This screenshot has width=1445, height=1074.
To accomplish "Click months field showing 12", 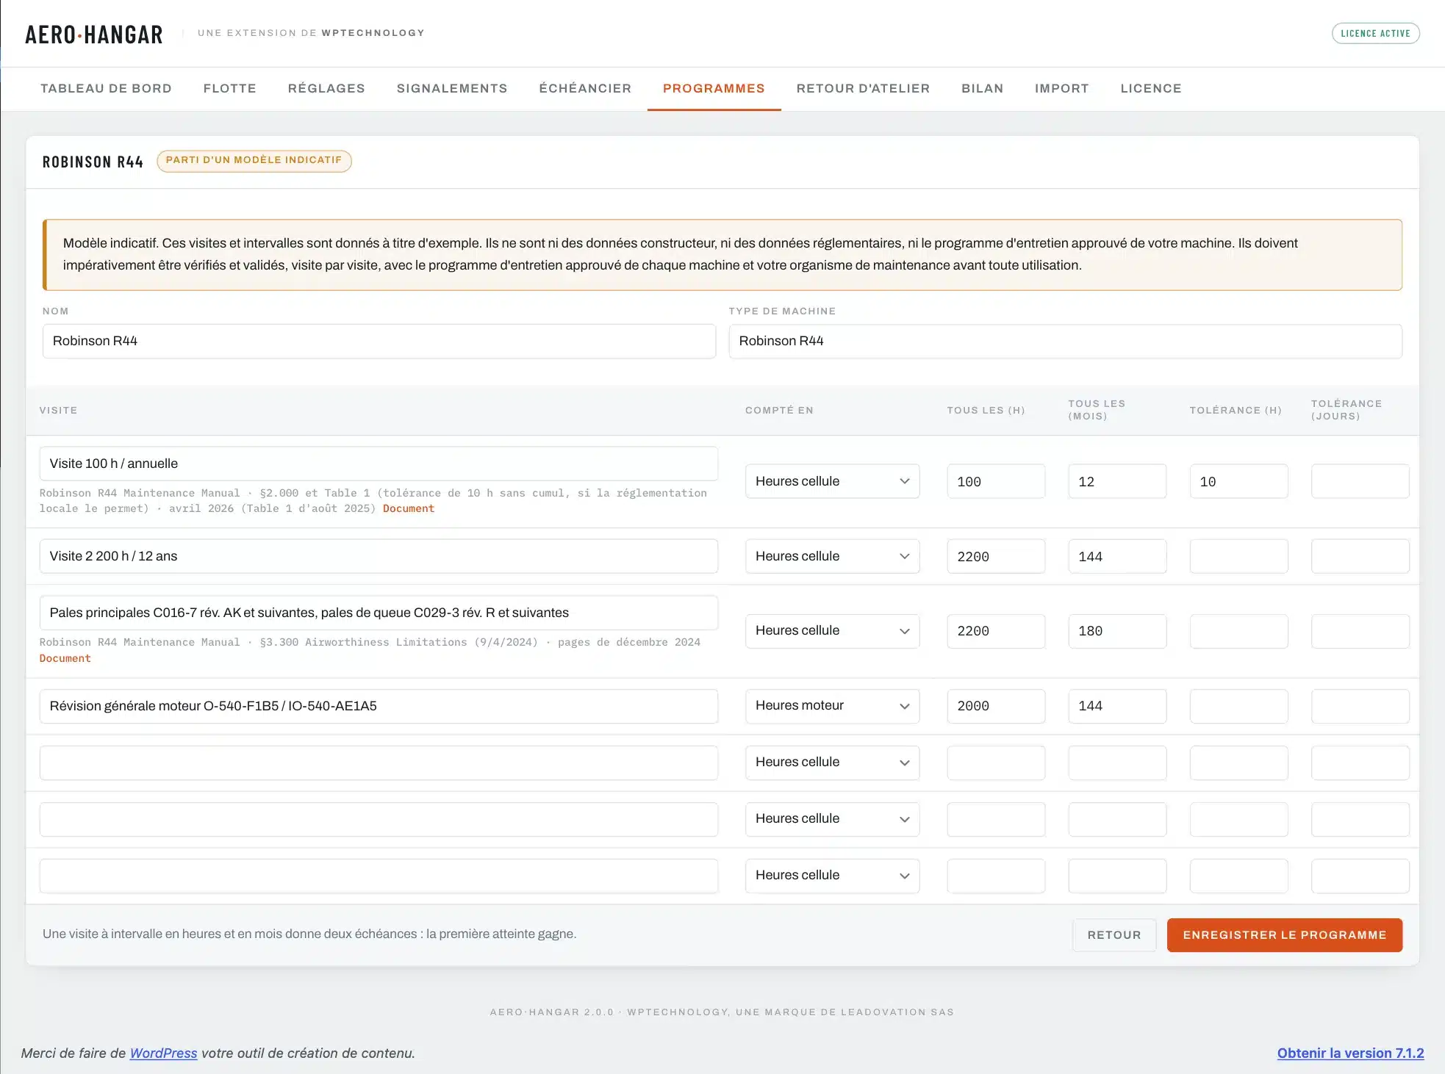I will coord(1117,481).
